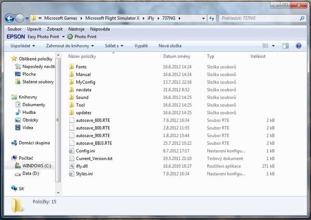Click Domácí skupina in sidebar
311x220 pixels.
34,143
